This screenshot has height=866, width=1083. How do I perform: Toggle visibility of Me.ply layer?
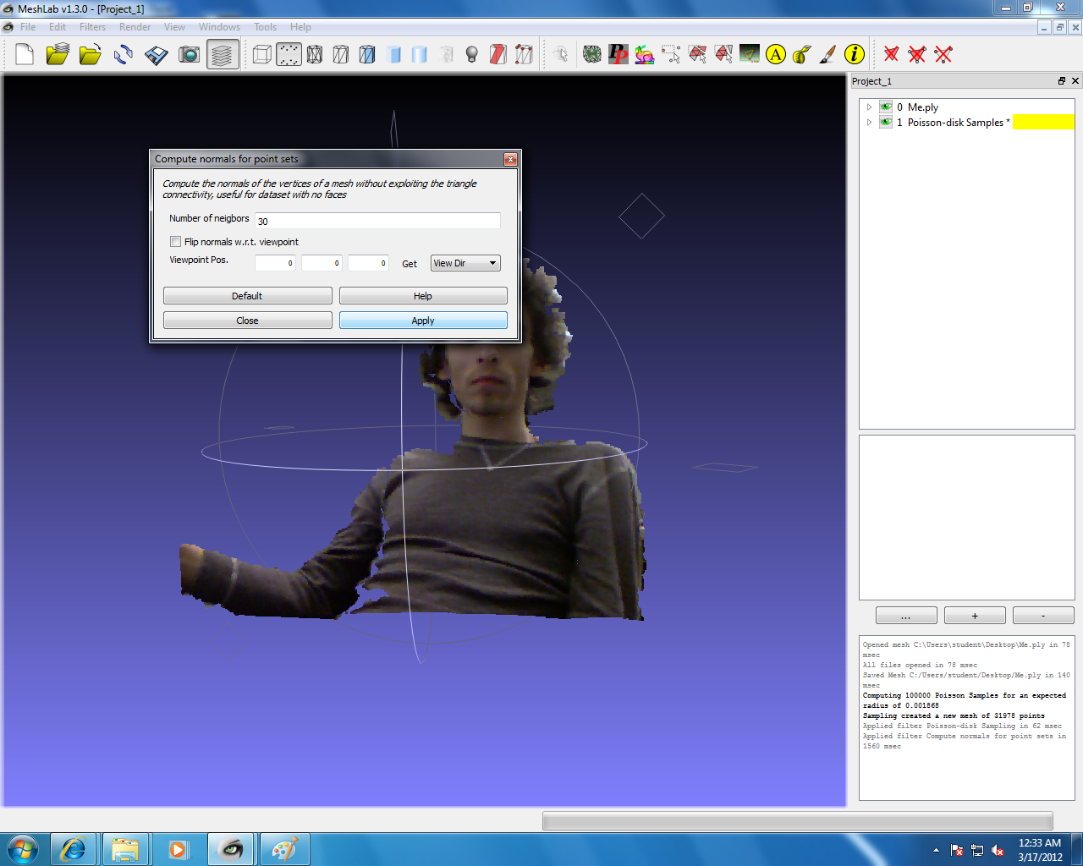coord(886,107)
